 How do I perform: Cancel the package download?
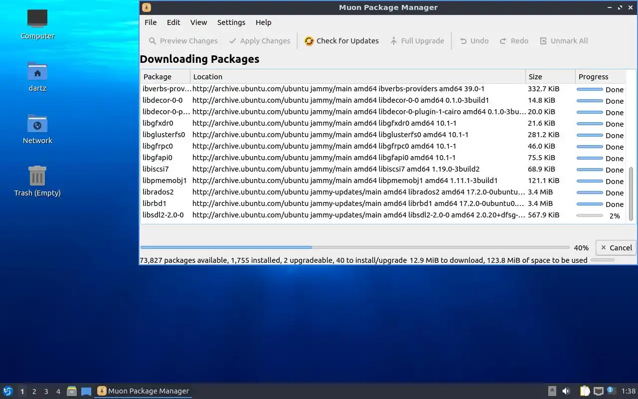point(616,248)
